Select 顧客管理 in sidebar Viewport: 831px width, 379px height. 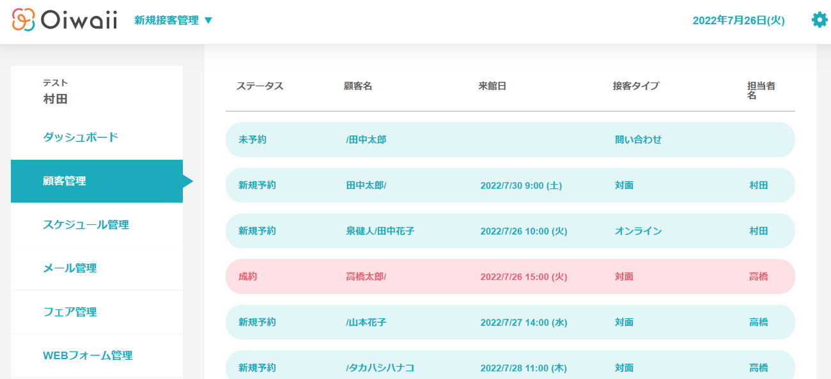97,181
